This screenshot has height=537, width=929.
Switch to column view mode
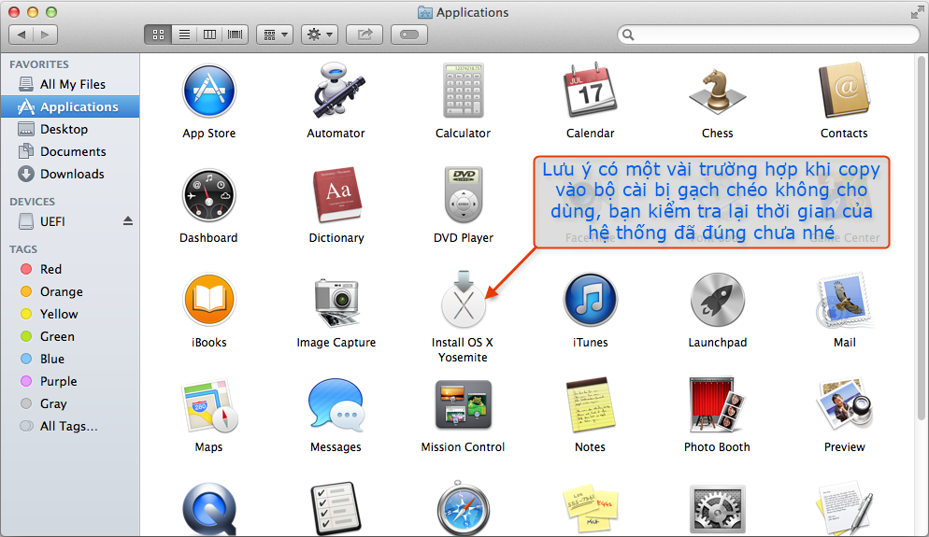point(209,35)
